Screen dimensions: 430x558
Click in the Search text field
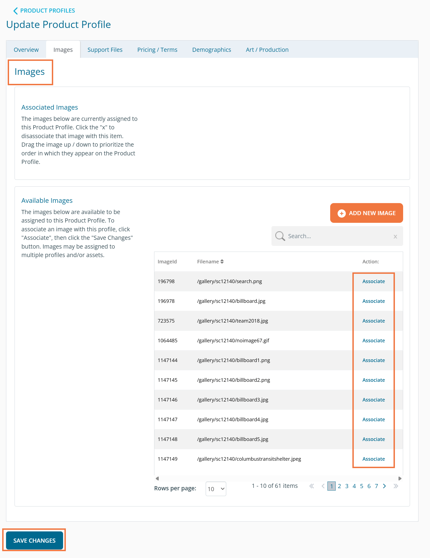(337, 236)
